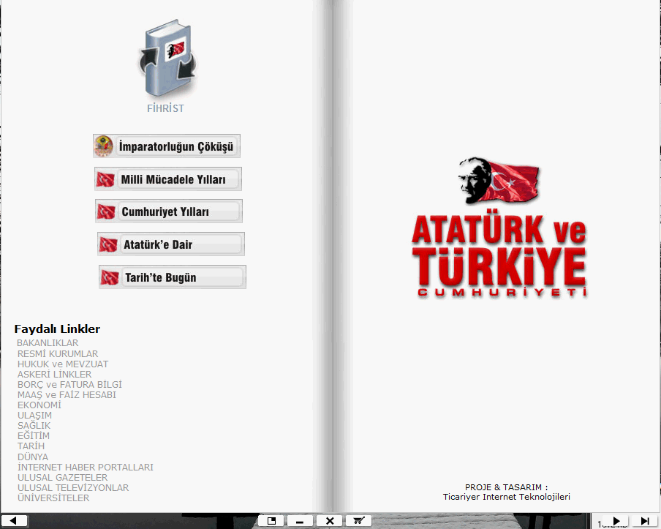
Task: Click Ottoman emblem icon beside İmparatorluğun Çöküşü
Action: [x=103, y=146]
